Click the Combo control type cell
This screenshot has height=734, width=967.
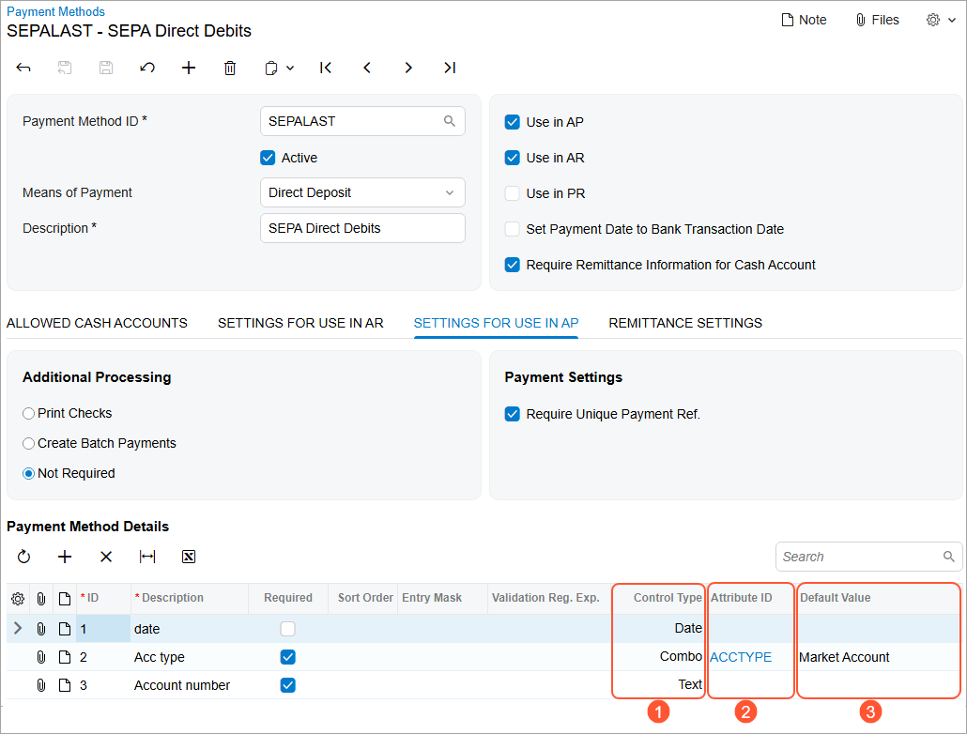pyautogui.click(x=658, y=657)
